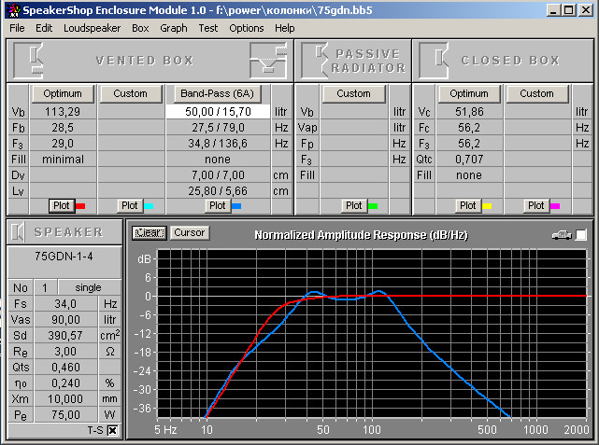The width and height of the screenshot is (599, 445).
Task: Click the closed box enclosure icon
Action: click(x=435, y=61)
